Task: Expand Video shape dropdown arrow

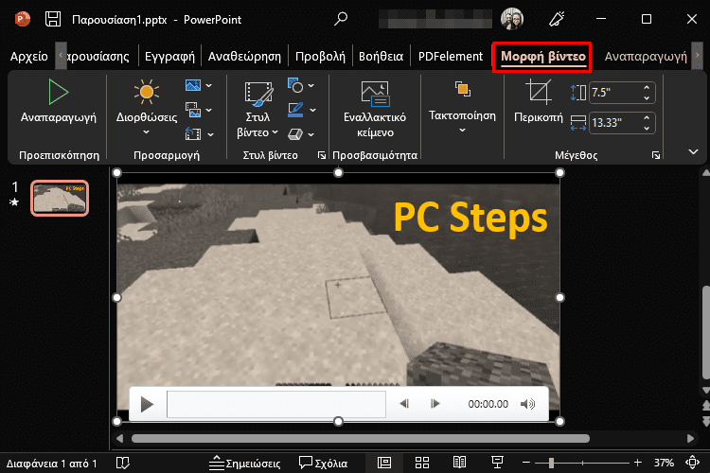Action: [x=311, y=85]
